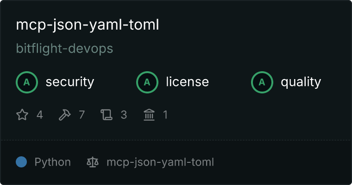This screenshot has width=352, height=185.
Task: Click the star icon
Action: pyautogui.click(x=22, y=115)
